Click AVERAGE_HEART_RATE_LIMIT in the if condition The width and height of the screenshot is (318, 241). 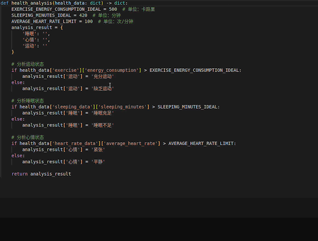click(x=201, y=144)
